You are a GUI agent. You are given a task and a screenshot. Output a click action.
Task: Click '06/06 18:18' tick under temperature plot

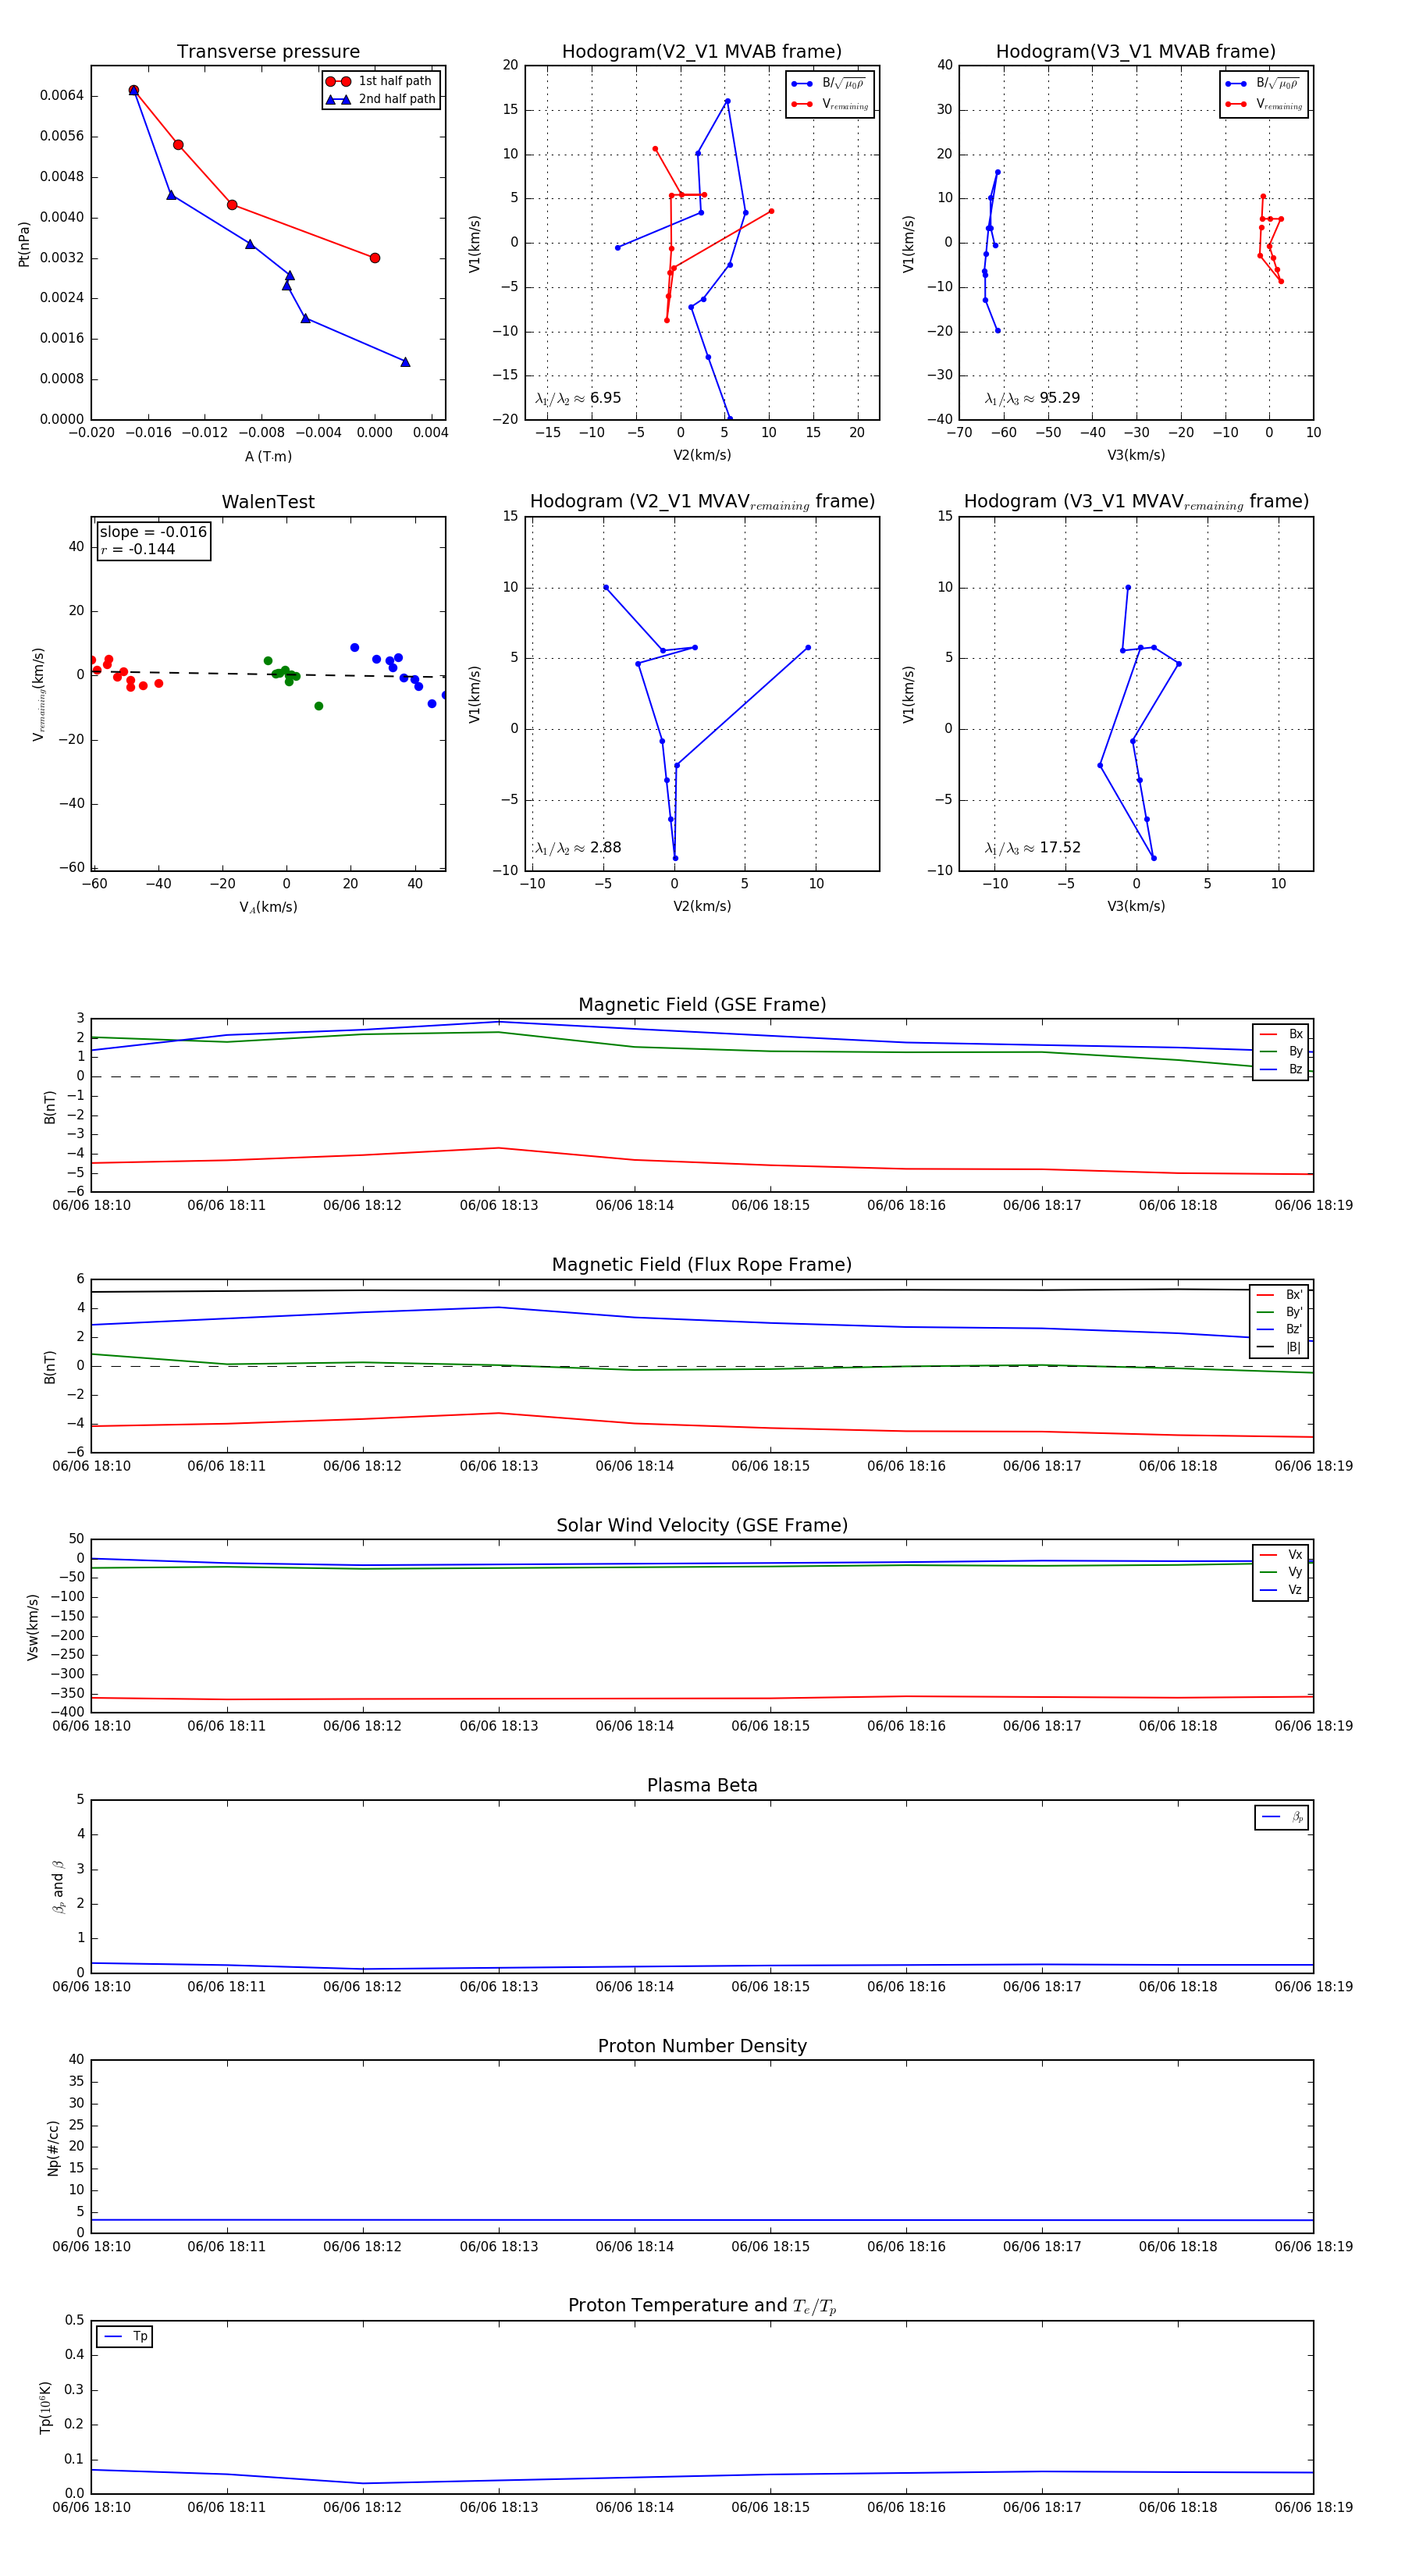(x=1178, y=2508)
